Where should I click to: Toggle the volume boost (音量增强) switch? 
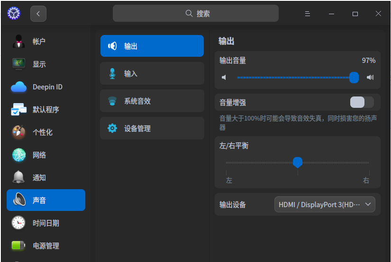(362, 102)
